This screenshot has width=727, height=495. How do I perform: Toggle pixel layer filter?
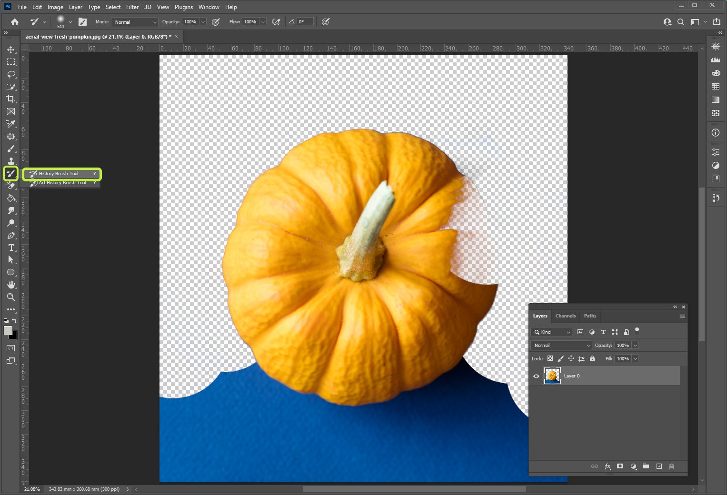coord(580,332)
